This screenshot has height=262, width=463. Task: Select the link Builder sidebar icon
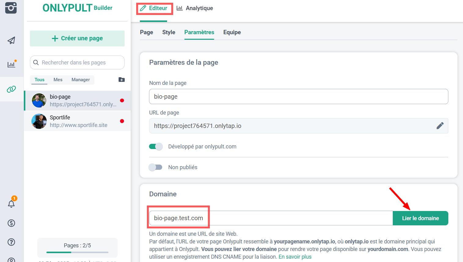(11, 89)
